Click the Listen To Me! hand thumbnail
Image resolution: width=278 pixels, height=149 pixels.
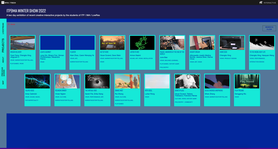point(142,43)
